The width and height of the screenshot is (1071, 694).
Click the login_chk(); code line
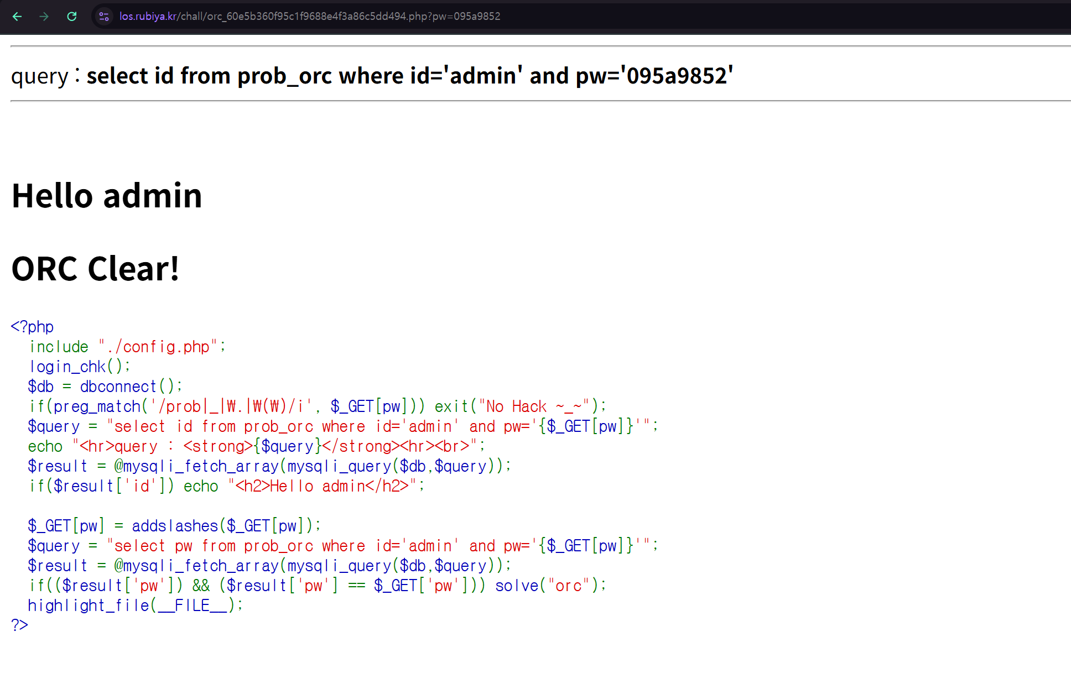coord(79,367)
